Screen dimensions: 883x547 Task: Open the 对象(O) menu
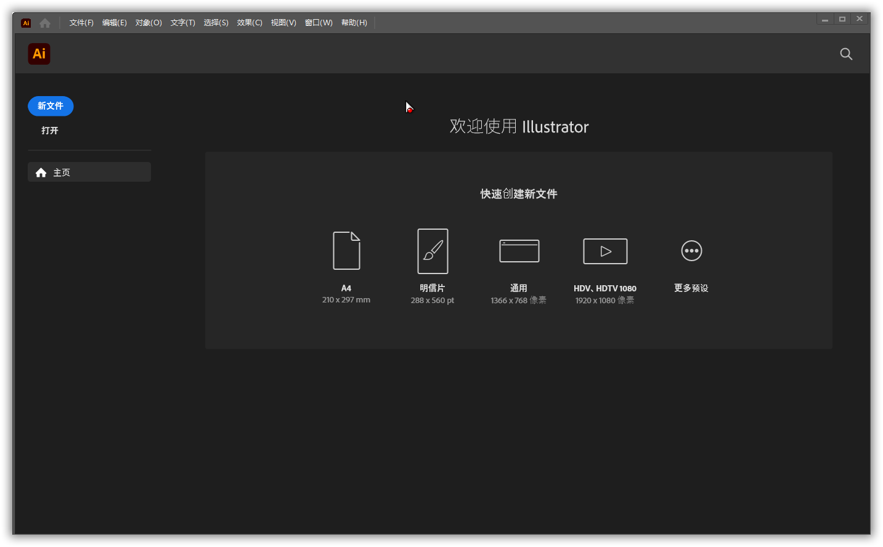click(x=149, y=23)
